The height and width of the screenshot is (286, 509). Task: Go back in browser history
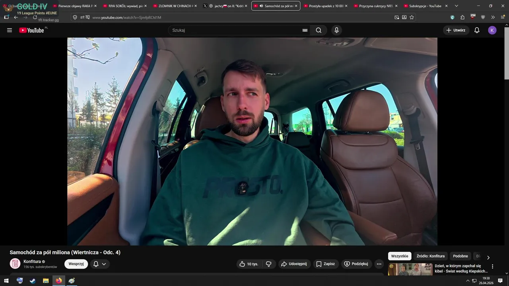[x=16, y=17]
